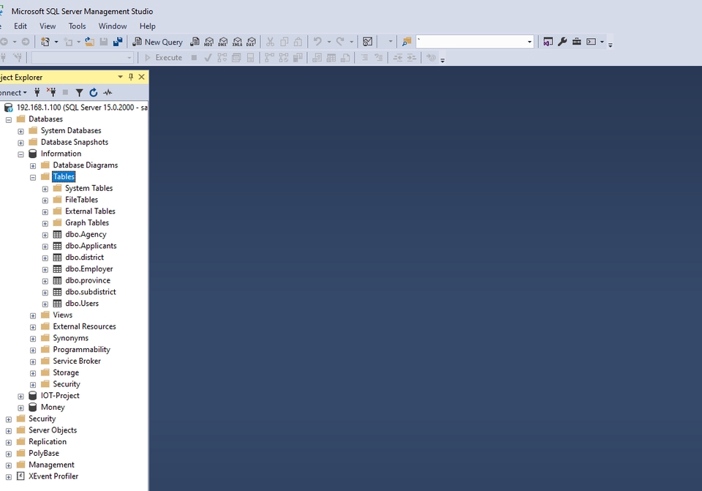Open New Project dropdown arrow
The height and width of the screenshot is (491, 702).
click(56, 42)
